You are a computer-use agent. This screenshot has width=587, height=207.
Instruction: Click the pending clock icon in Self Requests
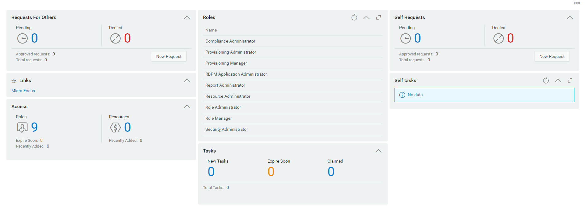pyautogui.click(x=406, y=39)
